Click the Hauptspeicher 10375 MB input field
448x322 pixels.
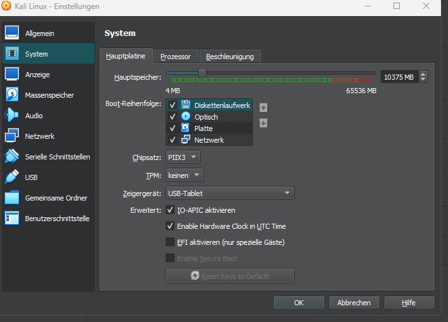tap(400, 77)
